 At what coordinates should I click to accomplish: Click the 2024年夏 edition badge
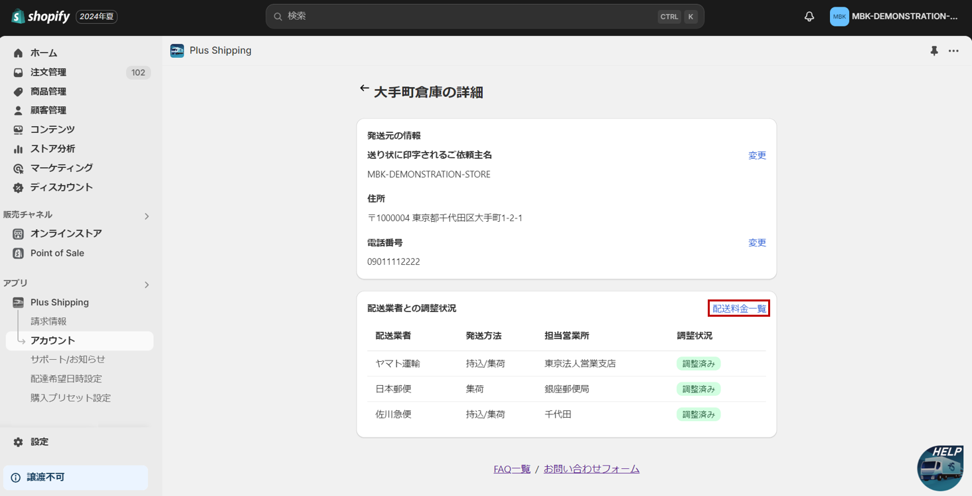96,17
